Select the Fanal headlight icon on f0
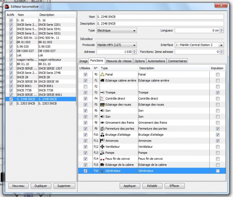This screenshot has height=197, width=233. coord(102,74)
